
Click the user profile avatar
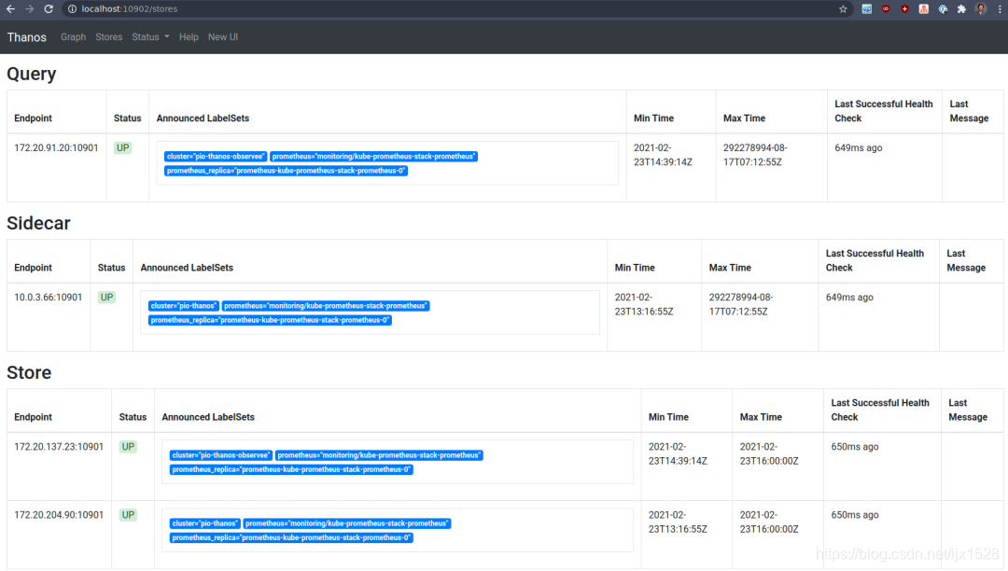click(x=981, y=9)
